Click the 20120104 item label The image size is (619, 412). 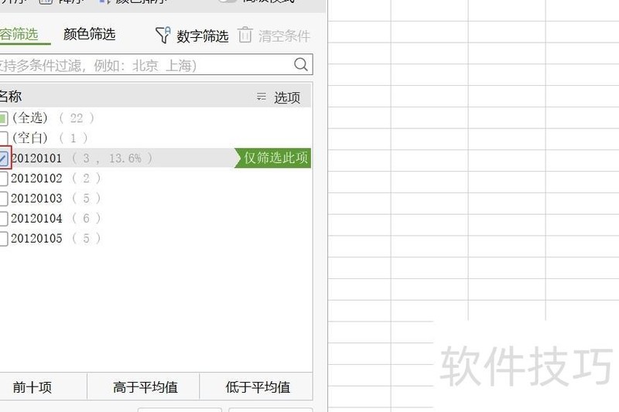tap(36, 219)
